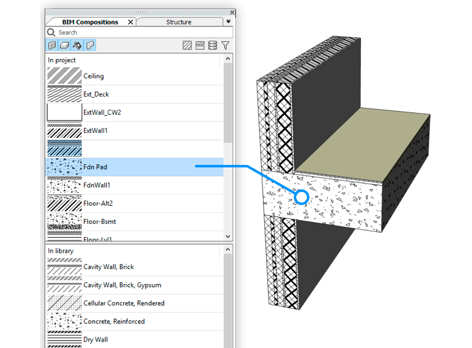Viewport: 472px width, 348px height.
Task: Open the panel tabs dropdown arrow
Action: pyautogui.click(x=228, y=22)
